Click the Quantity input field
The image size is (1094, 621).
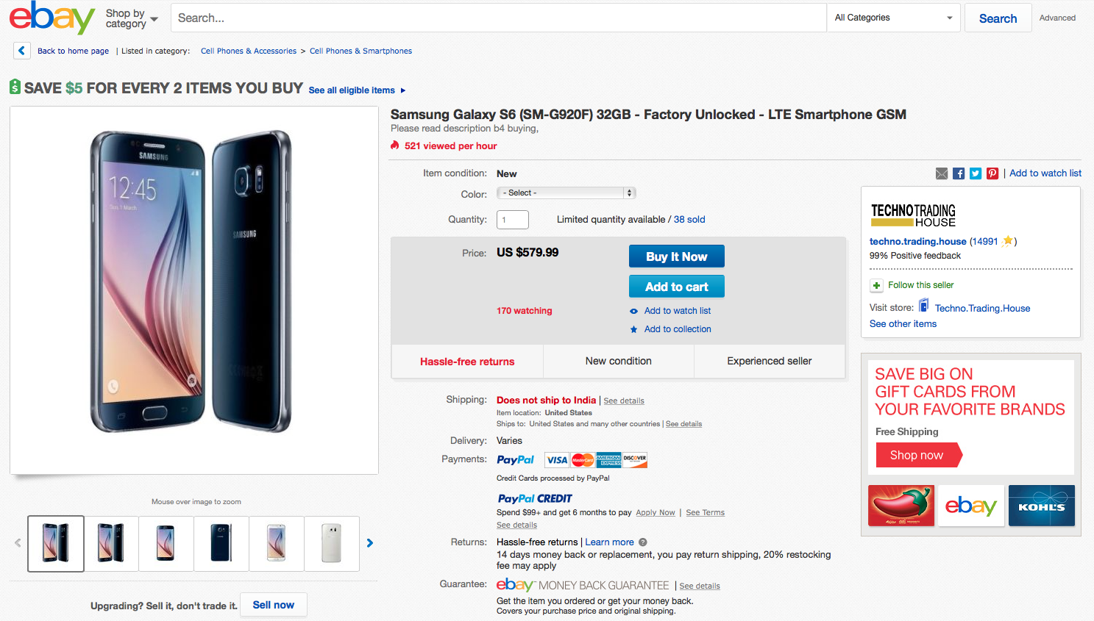point(513,220)
